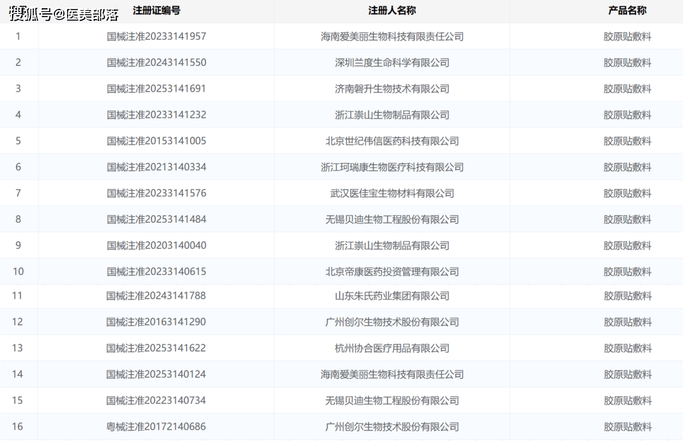Click 浙江崇山生物制品有限公司 in row 4
The width and height of the screenshot is (683, 441).
392,115
